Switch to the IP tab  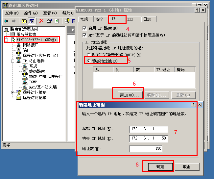[x=117, y=19]
